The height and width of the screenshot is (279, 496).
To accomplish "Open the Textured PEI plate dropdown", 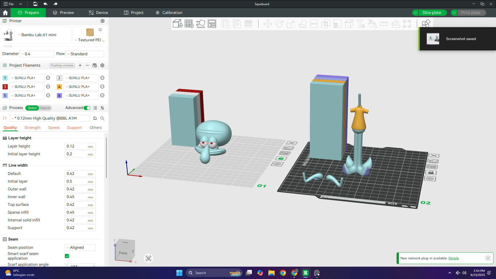I will click(90, 40).
